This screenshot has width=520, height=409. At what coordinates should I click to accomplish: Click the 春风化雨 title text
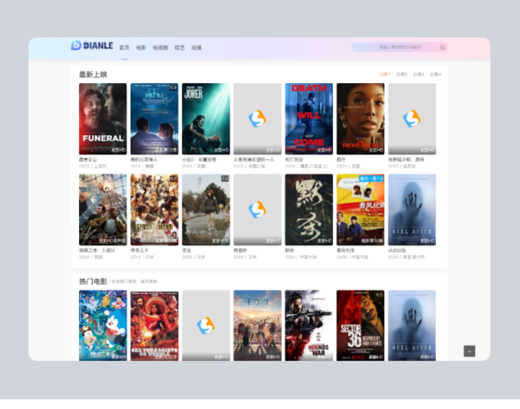[x=346, y=250]
